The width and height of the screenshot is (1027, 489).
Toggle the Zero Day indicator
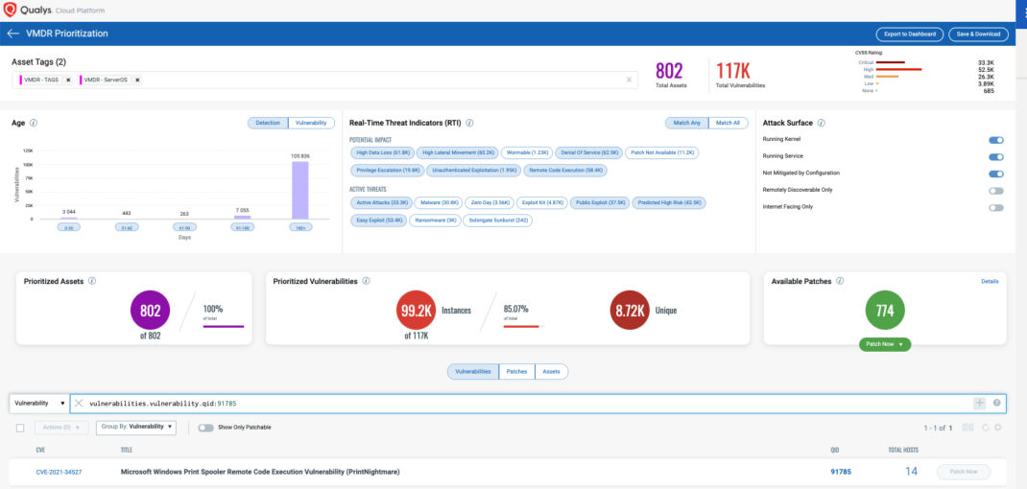coord(490,203)
